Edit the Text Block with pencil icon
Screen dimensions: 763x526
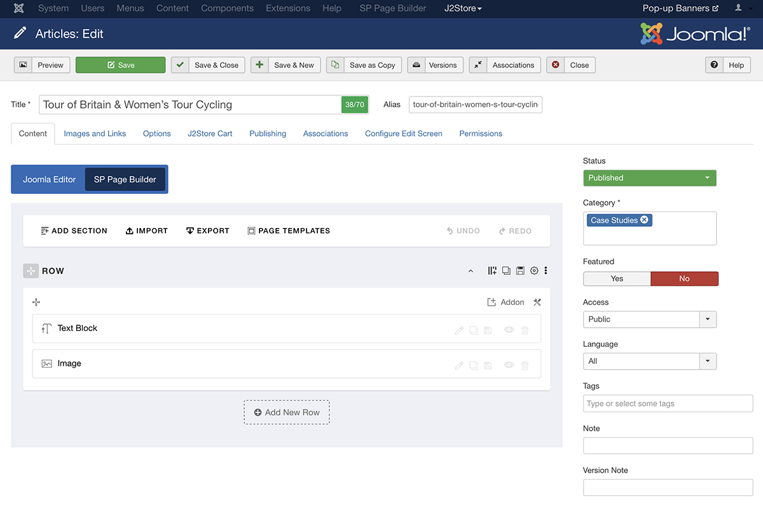[x=459, y=330]
